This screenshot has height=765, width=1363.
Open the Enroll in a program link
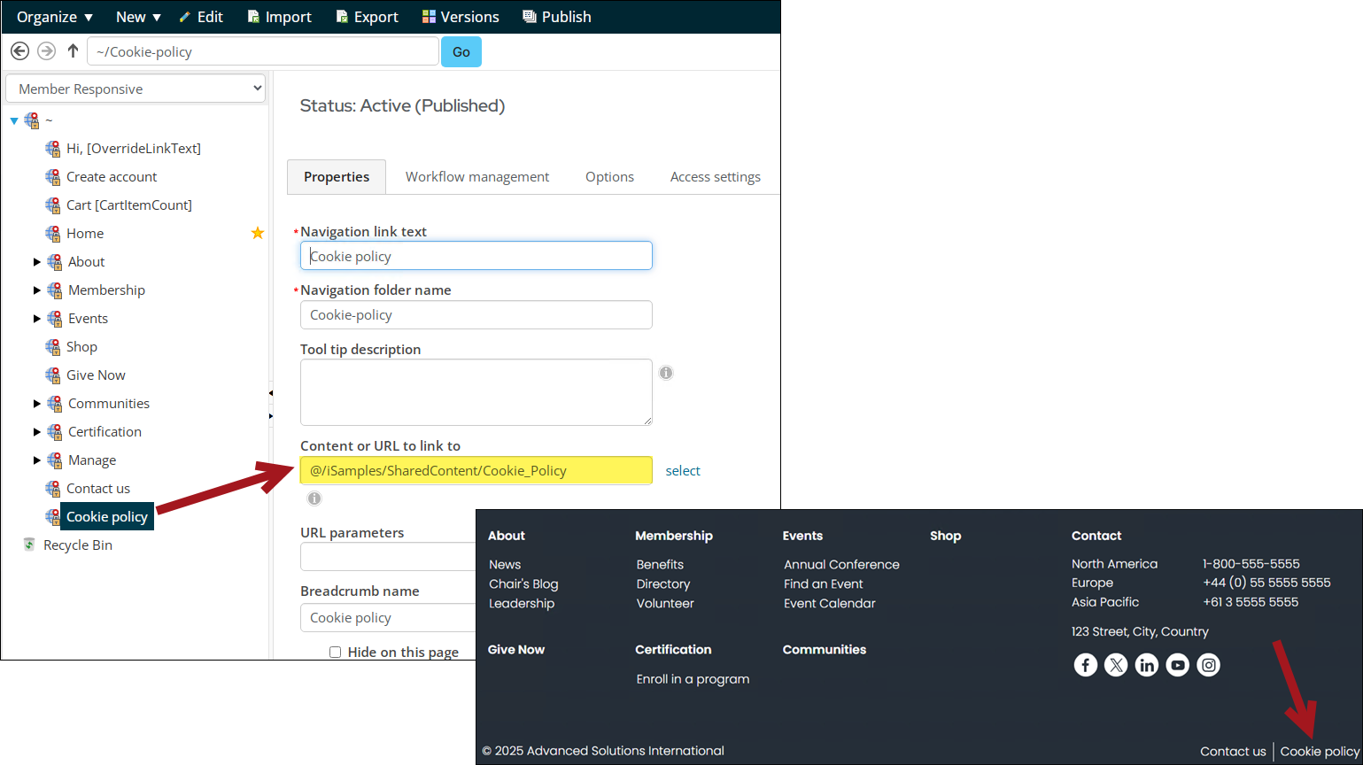coord(693,679)
